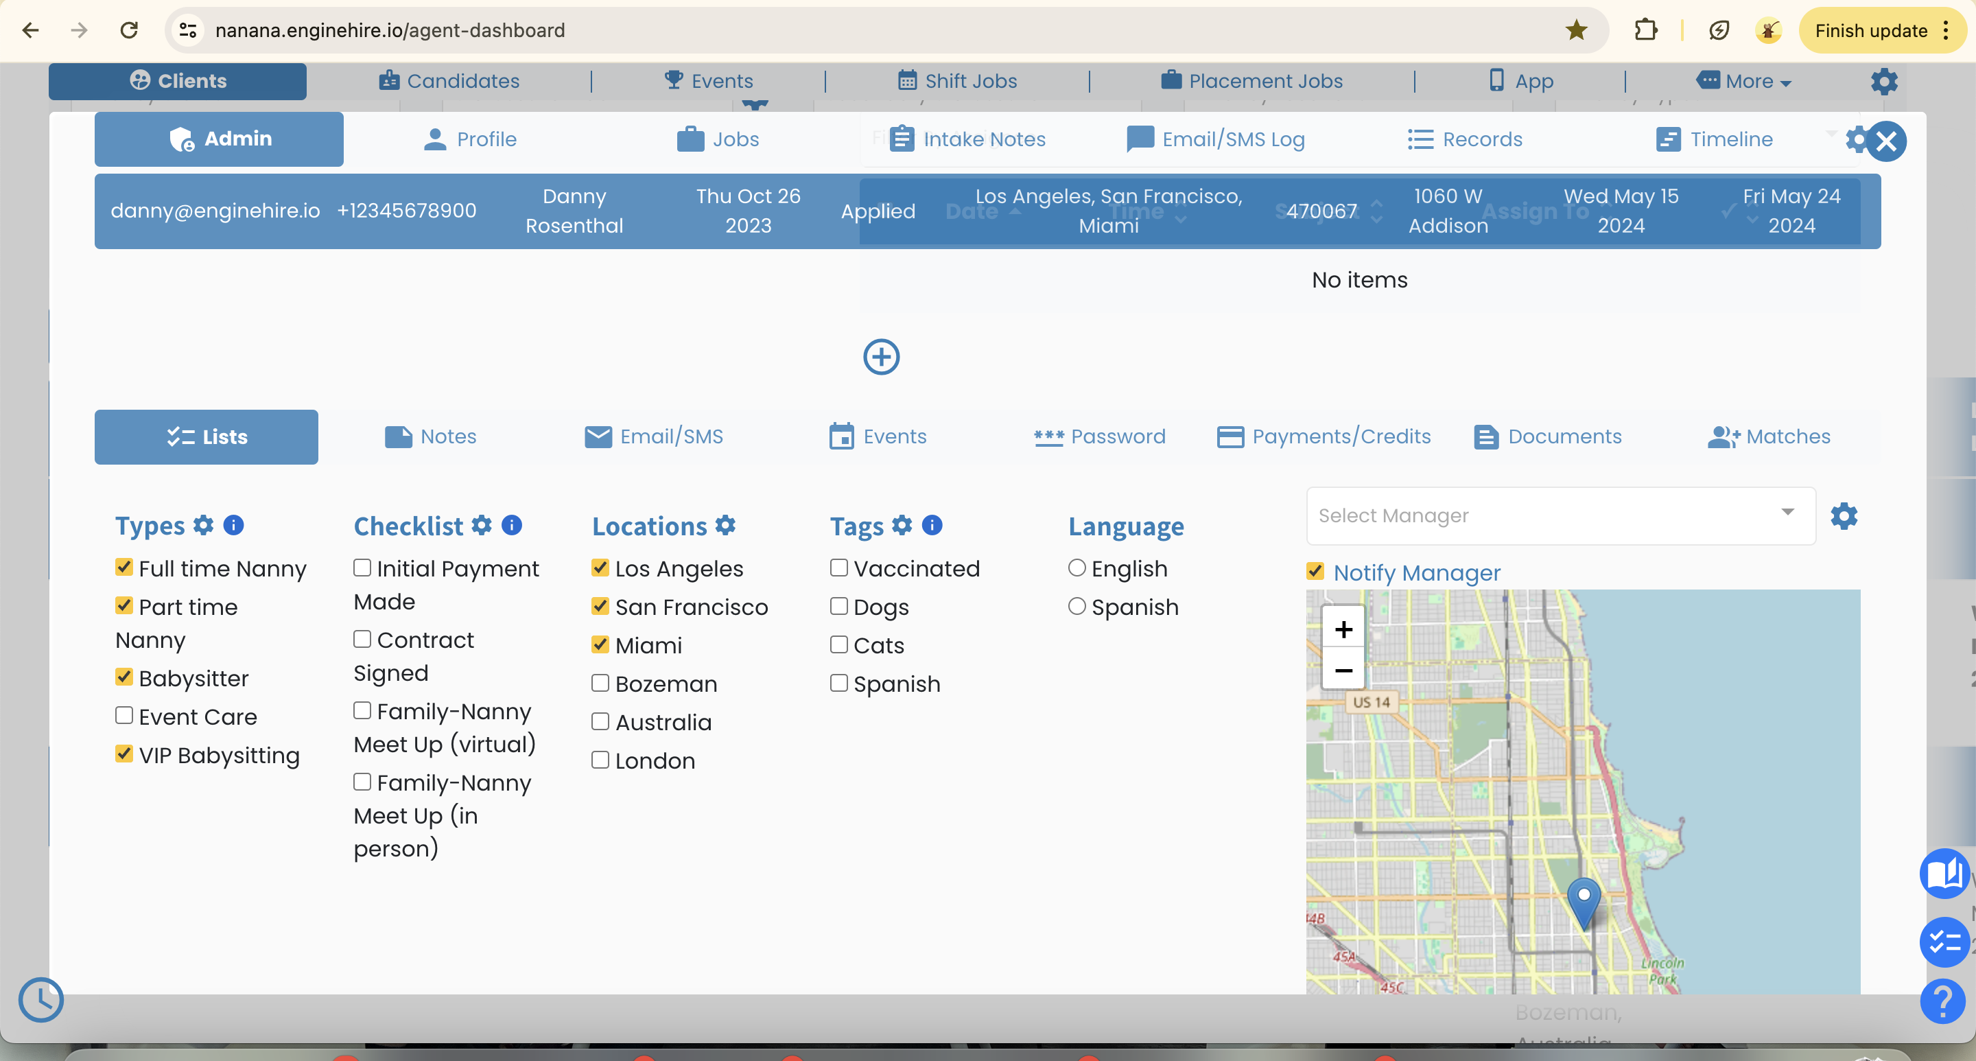Switch to the Candidates section
Image resolution: width=1976 pixels, height=1061 pixels.
tap(449, 80)
